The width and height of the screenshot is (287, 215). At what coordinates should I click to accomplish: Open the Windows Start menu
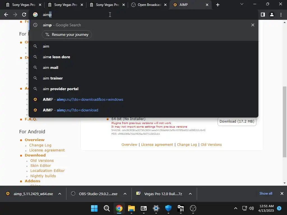(x=94, y=208)
